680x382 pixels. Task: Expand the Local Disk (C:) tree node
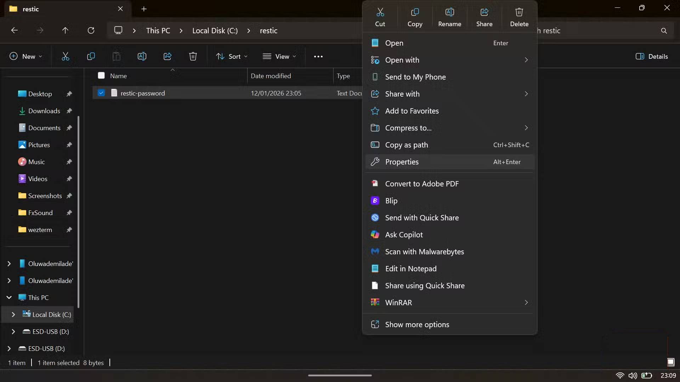click(13, 314)
